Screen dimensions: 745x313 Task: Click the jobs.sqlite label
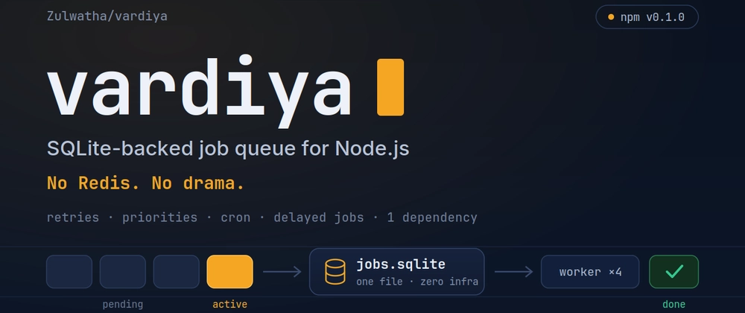(401, 264)
